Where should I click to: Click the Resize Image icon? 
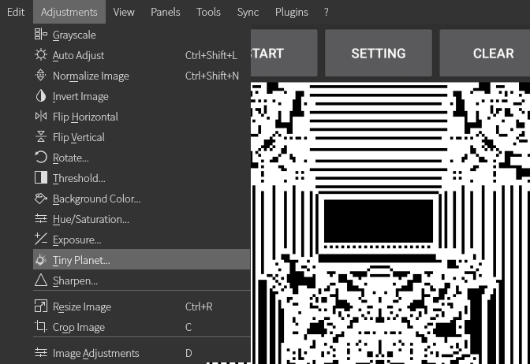(41, 306)
